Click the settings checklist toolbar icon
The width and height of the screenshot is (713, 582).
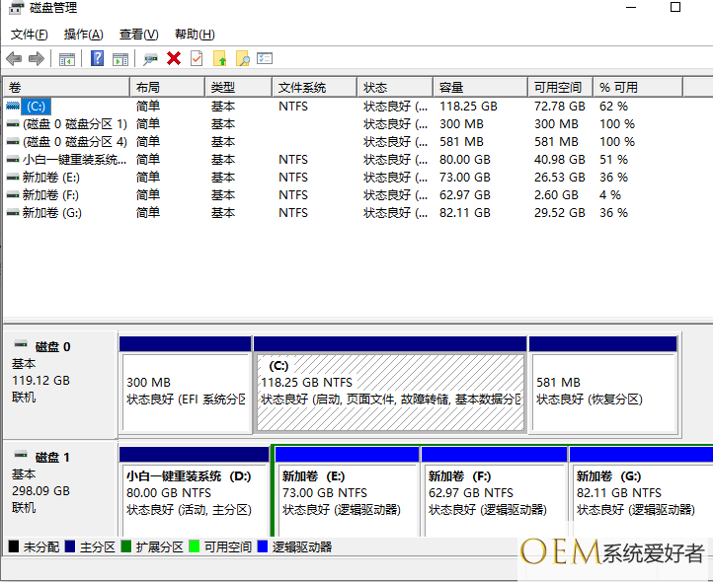[x=265, y=59]
